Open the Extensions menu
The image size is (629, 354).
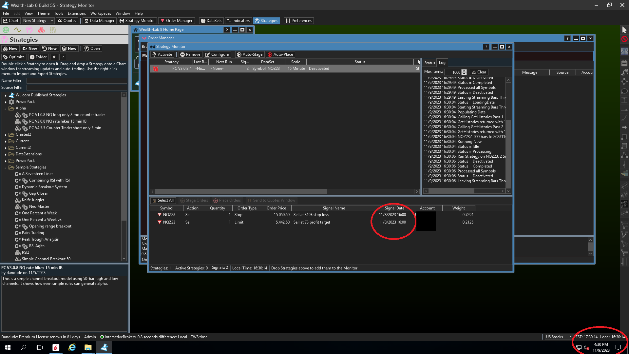pos(77,13)
